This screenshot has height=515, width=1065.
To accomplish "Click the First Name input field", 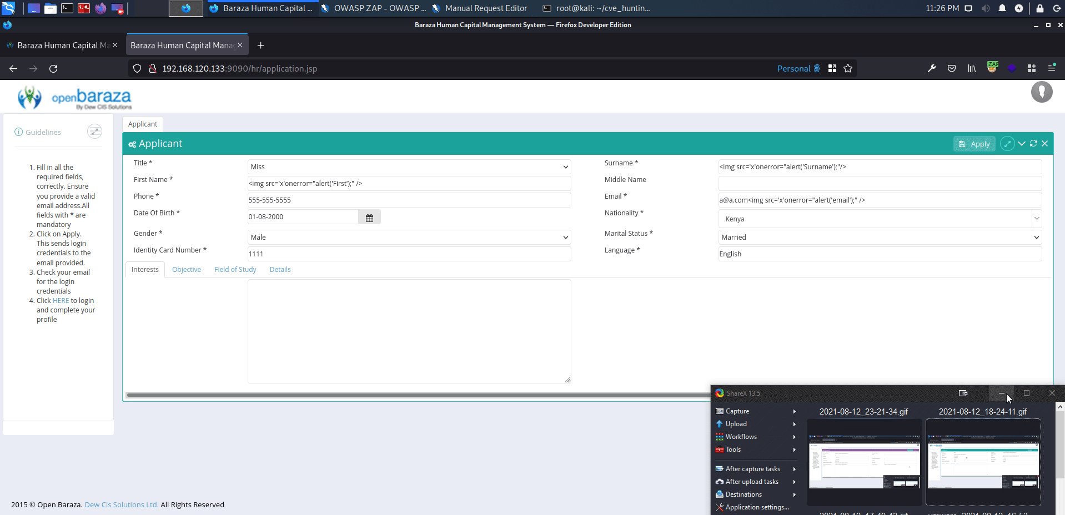I will coord(409,184).
